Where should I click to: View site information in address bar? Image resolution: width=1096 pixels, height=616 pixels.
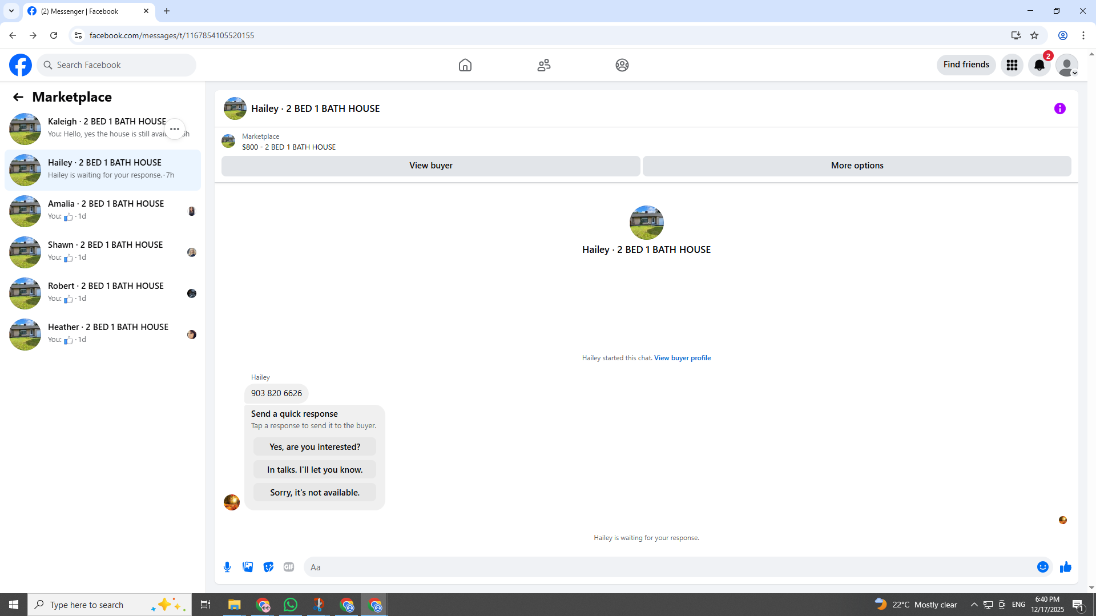click(78, 35)
